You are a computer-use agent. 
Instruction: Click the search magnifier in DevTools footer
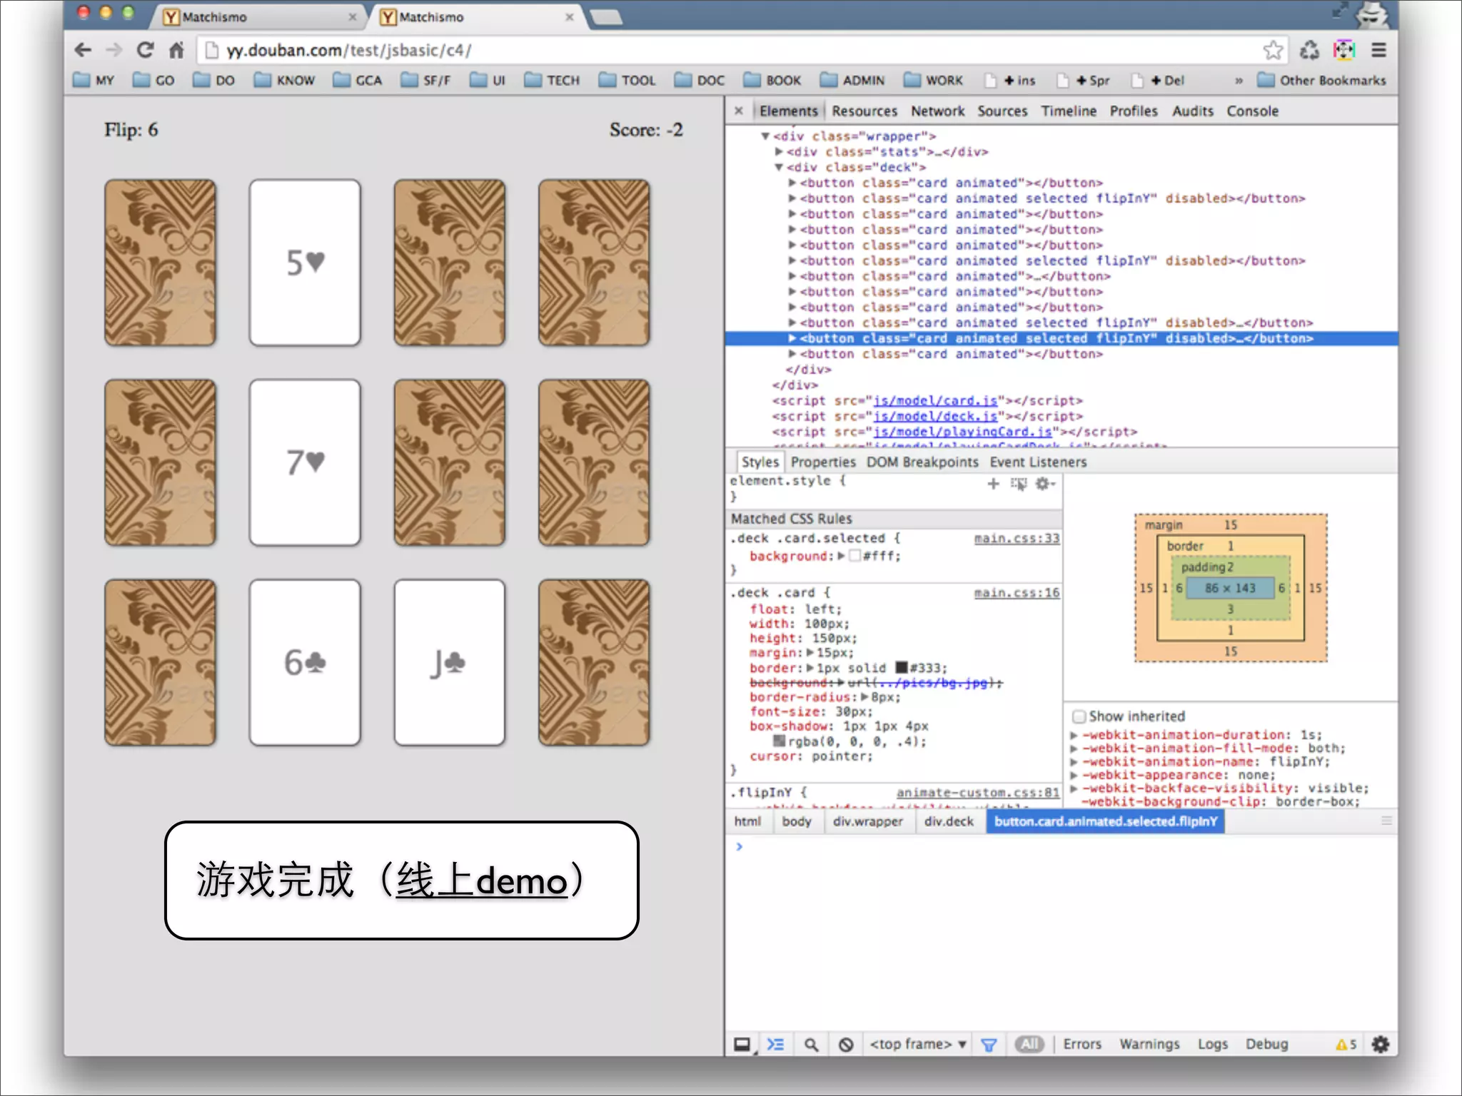tap(811, 1045)
